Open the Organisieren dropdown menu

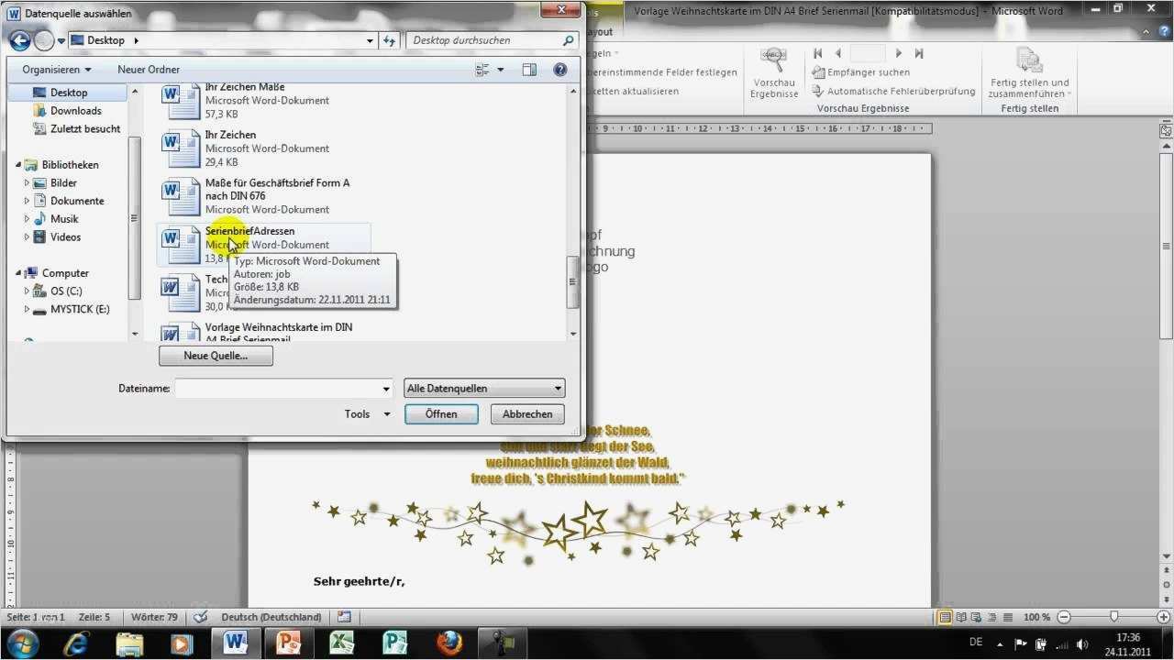pyautogui.click(x=57, y=70)
